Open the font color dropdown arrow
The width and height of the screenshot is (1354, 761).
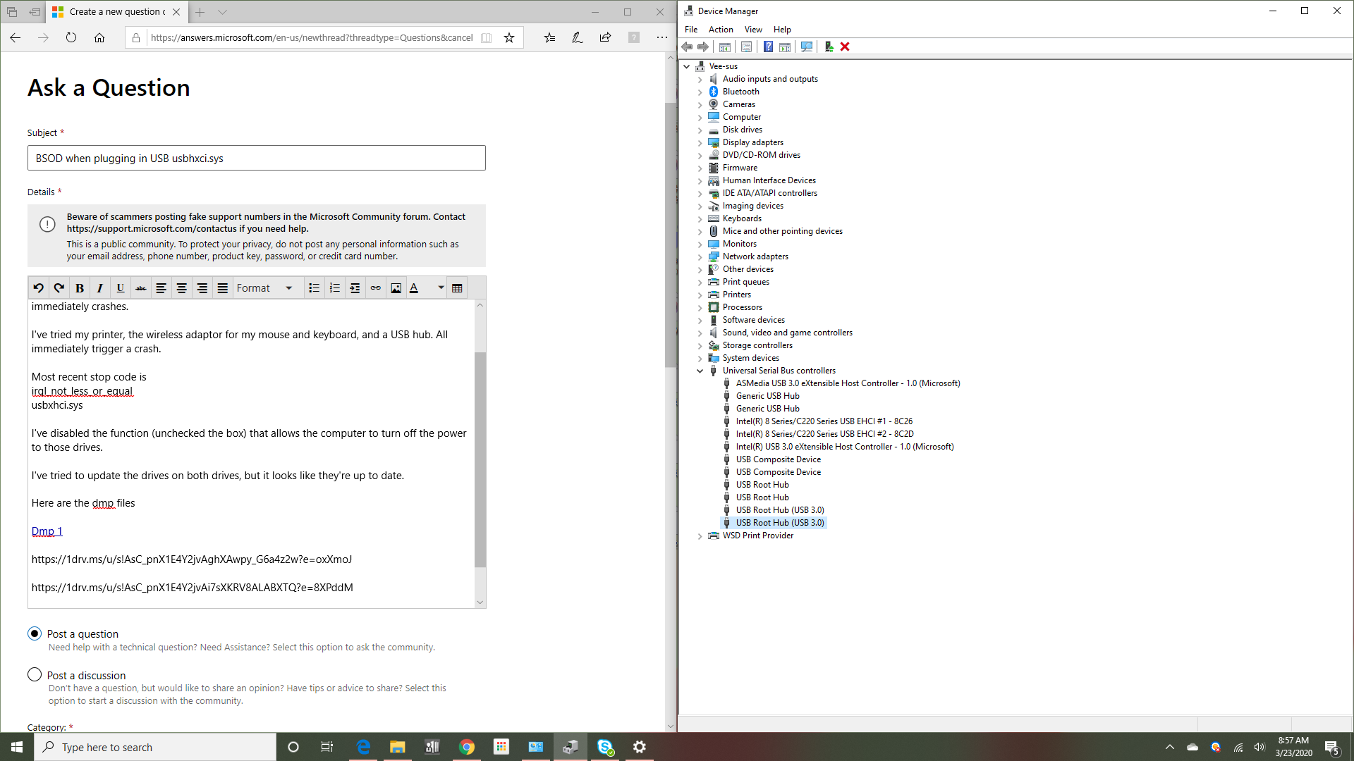click(441, 288)
